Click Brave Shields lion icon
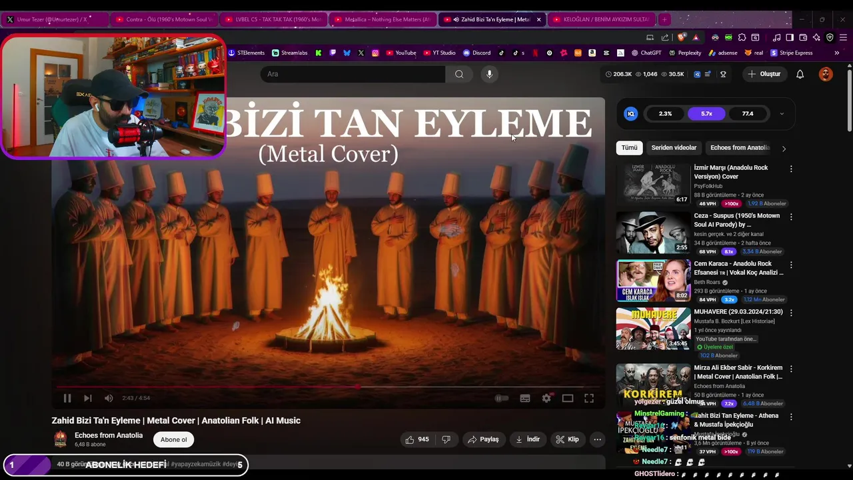 [x=681, y=37]
